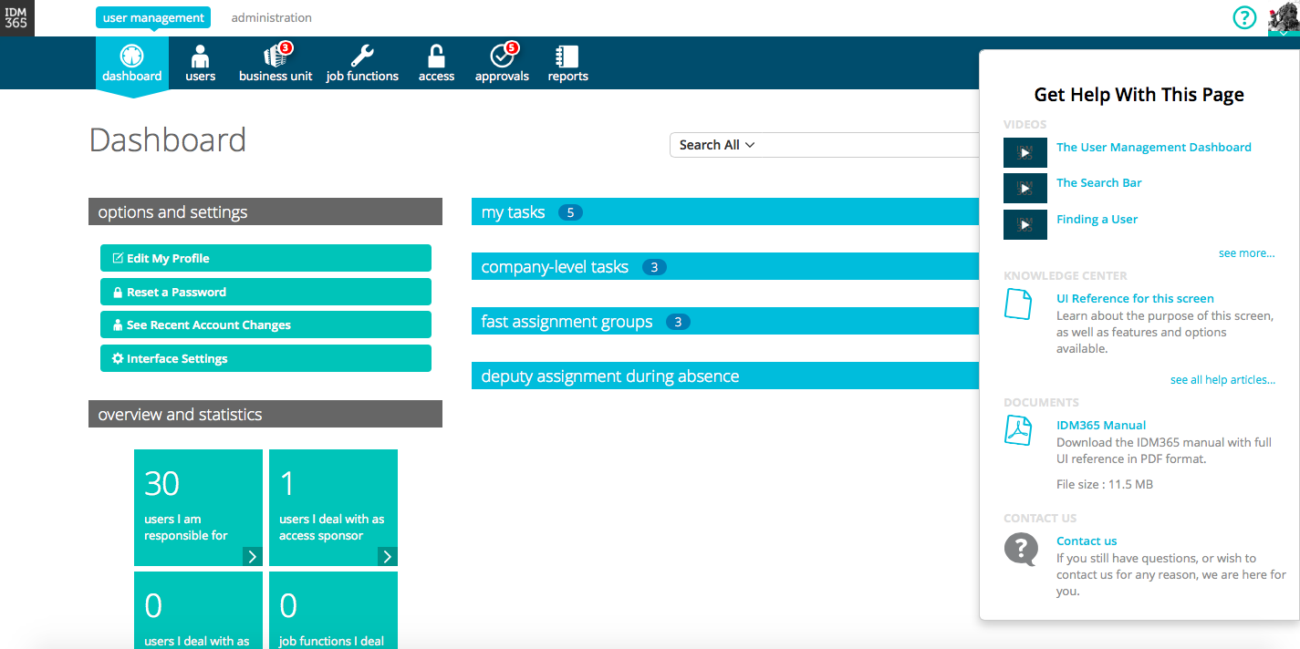Switch to user management tab

pos(153,17)
